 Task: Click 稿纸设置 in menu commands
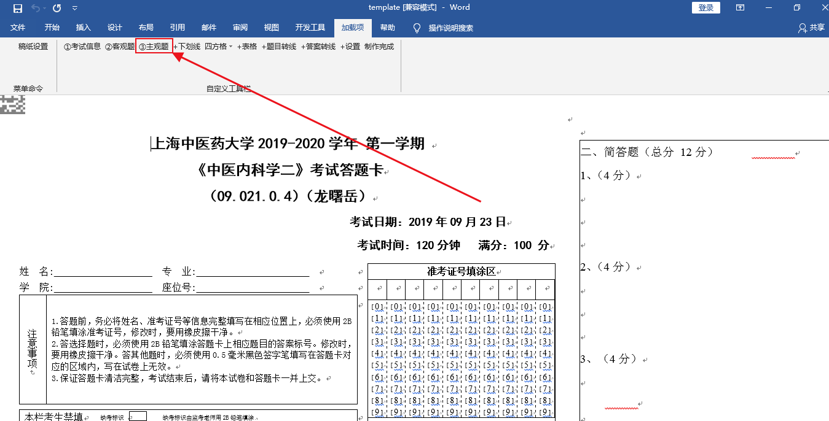(33, 47)
